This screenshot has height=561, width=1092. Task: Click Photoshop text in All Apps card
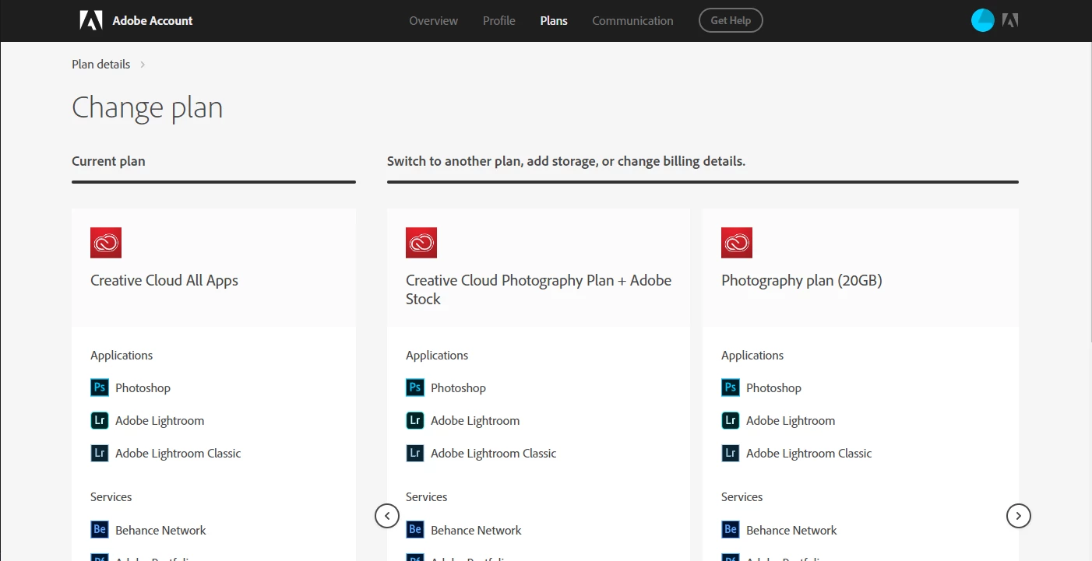pos(143,387)
